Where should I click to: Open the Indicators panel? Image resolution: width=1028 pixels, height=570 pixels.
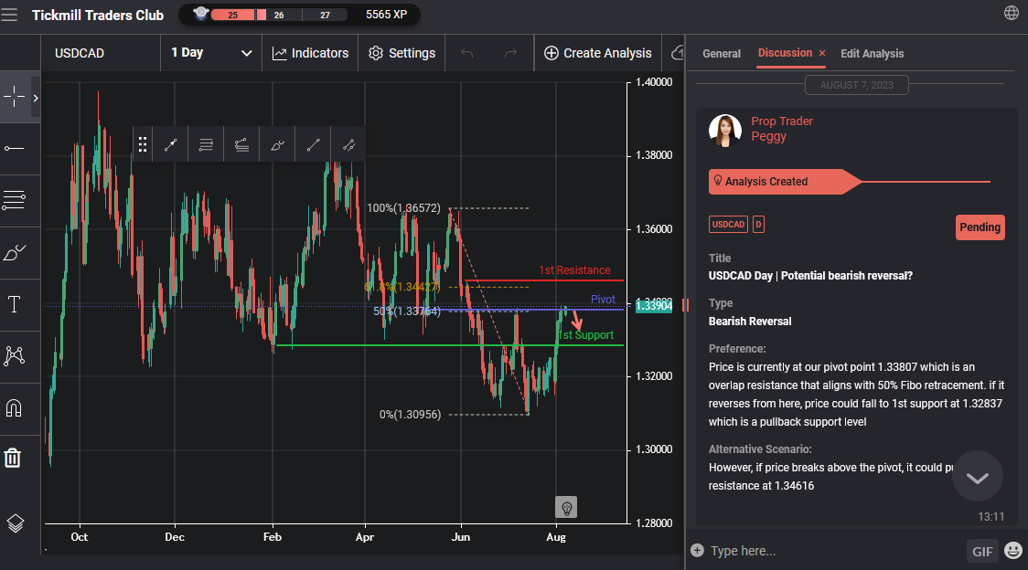click(x=310, y=53)
